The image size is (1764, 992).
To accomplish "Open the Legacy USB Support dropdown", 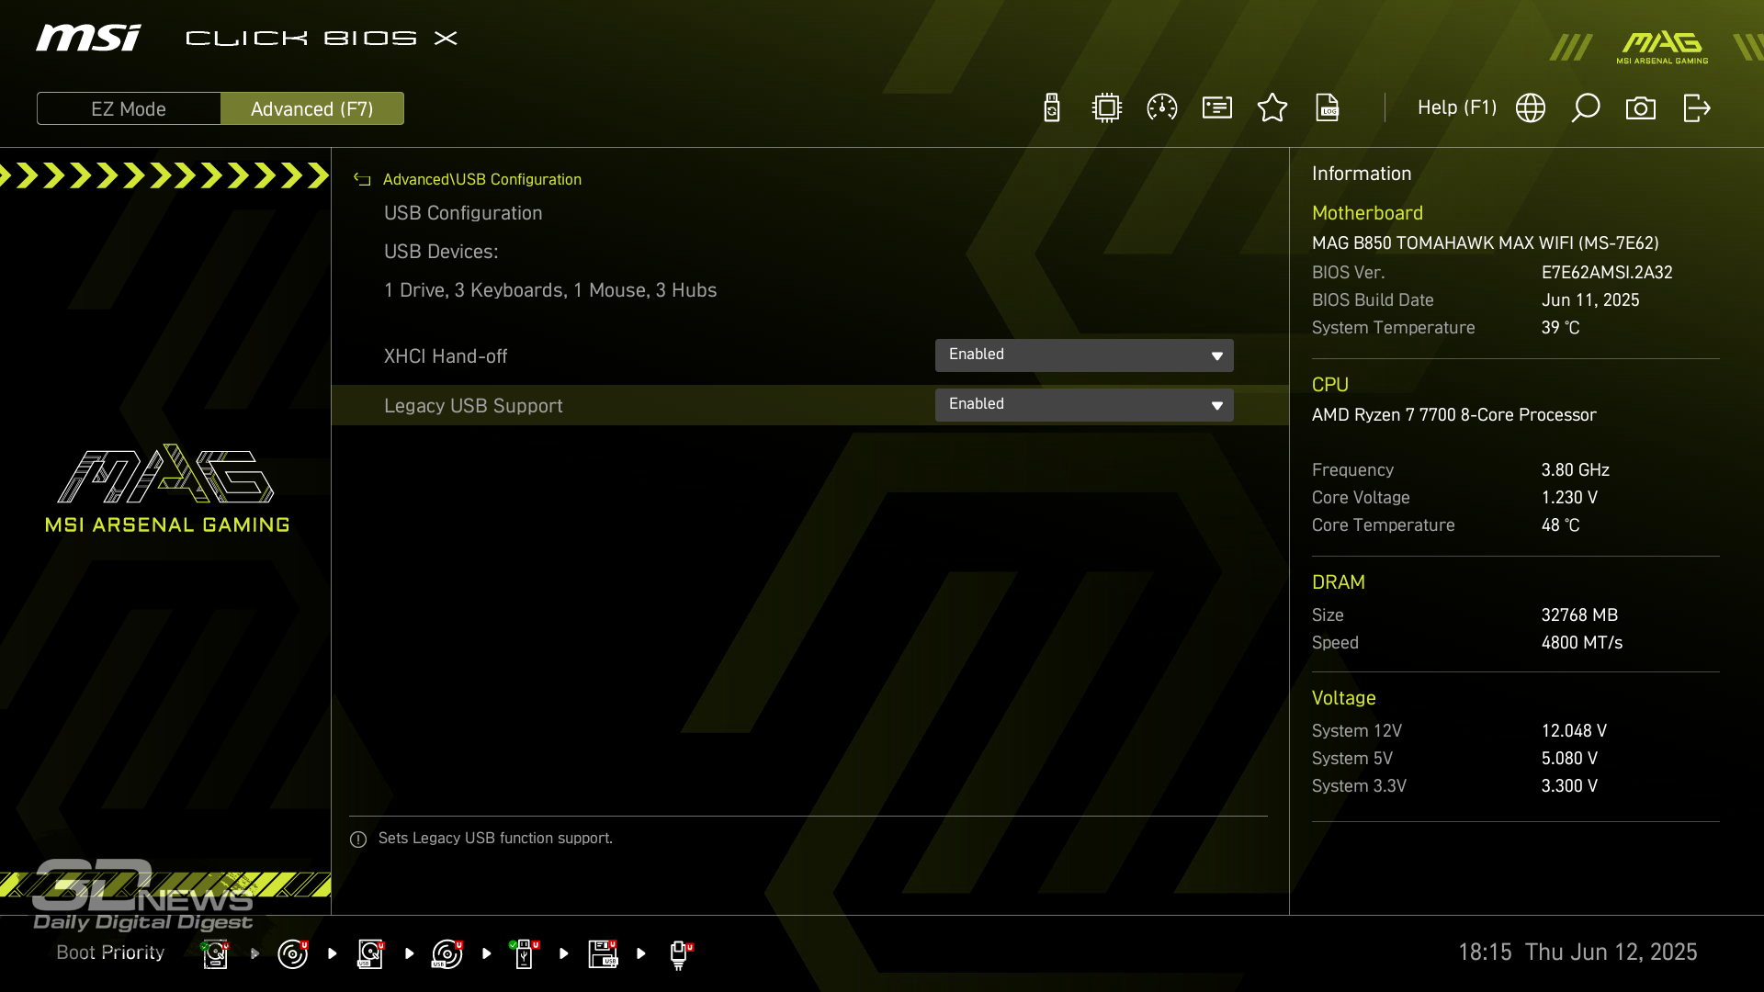I will point(1084,405).
